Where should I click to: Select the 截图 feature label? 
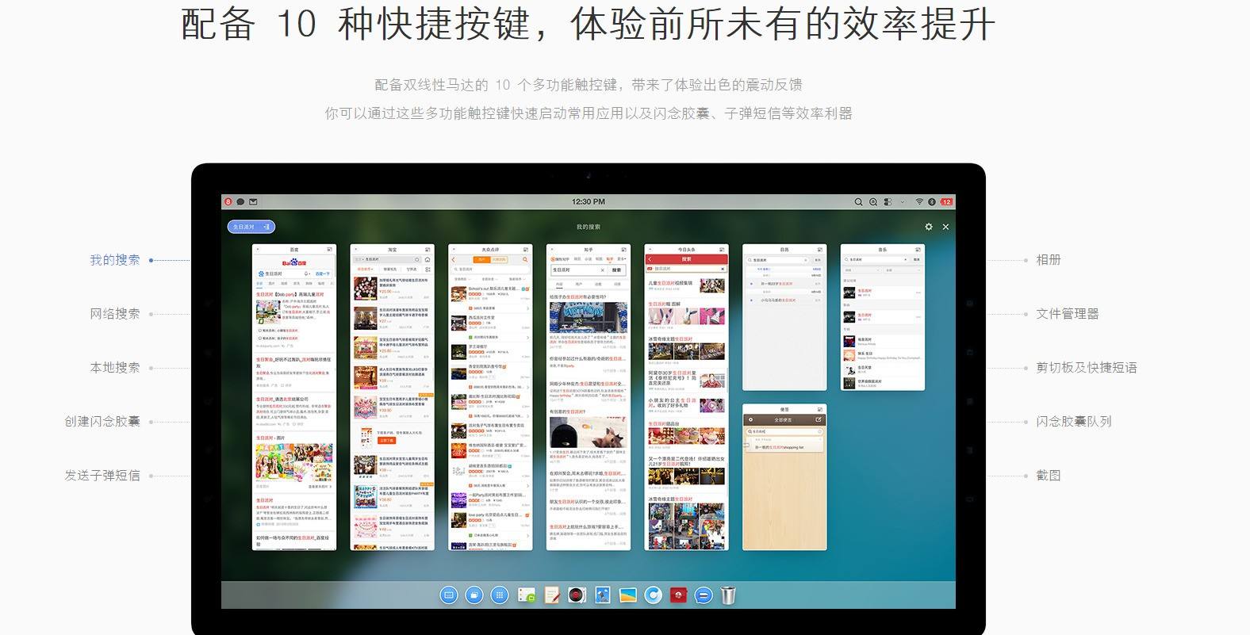[1049, 476]
